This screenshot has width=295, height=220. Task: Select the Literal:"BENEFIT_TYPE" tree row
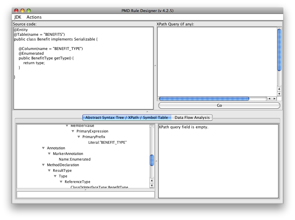[x=107, y=143]
